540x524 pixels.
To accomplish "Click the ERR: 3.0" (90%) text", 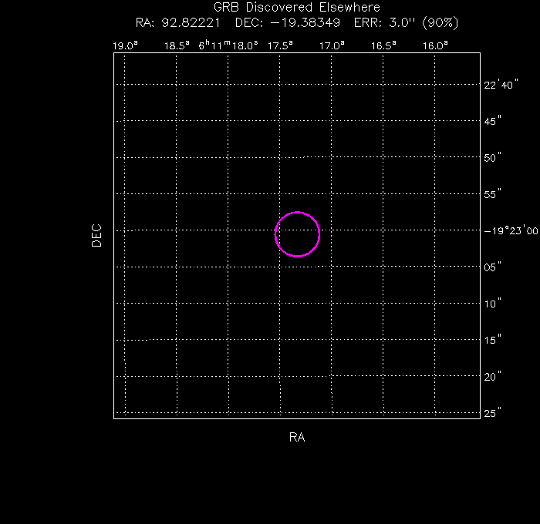I will coord(407,22).
